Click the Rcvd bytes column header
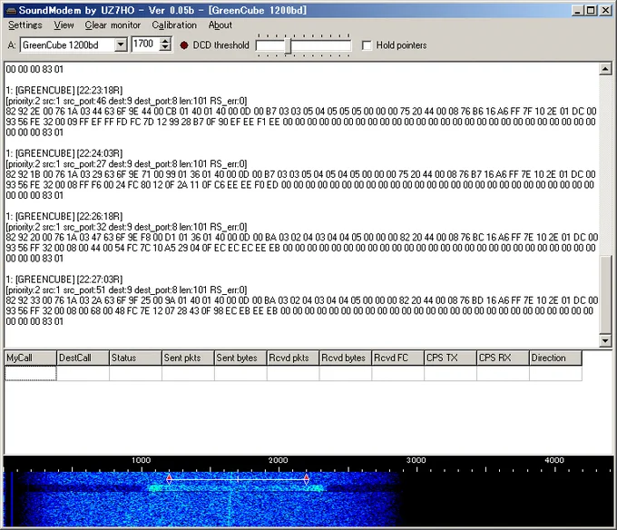This screenshot has width=617, height=530. coord(345,358)
